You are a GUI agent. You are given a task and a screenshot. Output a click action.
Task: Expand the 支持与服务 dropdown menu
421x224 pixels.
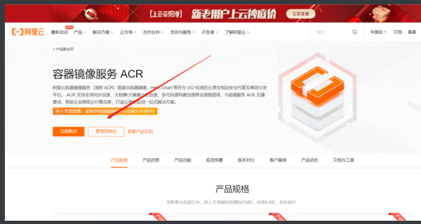tap(182, 32)
